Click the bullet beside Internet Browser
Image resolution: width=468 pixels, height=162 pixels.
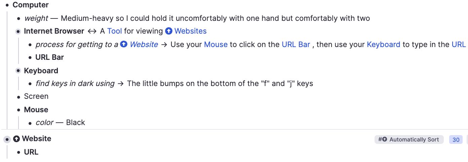click(x=18, y=32)
